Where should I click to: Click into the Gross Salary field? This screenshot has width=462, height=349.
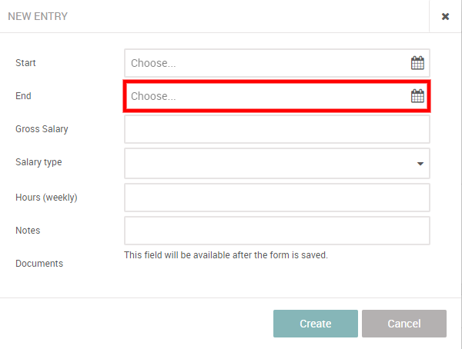pyautogui.click(x=276, y=129)
